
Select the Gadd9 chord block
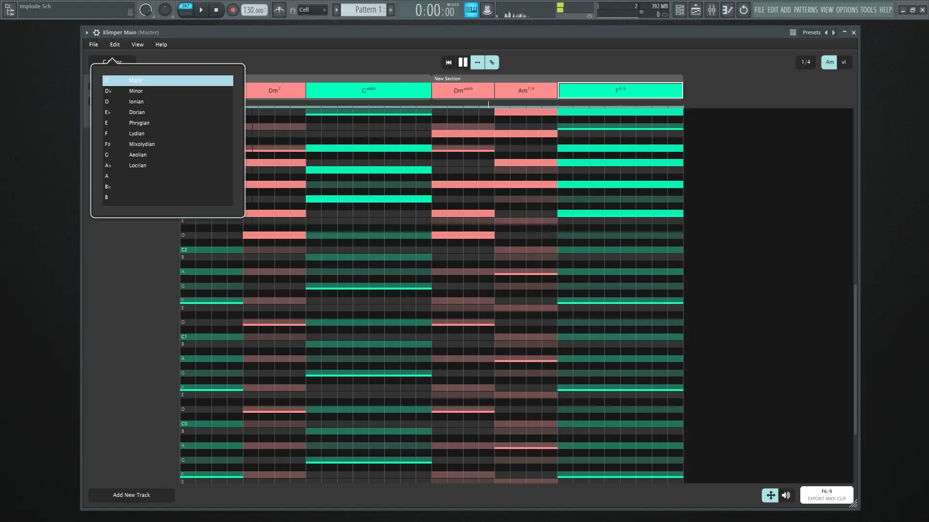pyautogui.click(x=368, y=90)
